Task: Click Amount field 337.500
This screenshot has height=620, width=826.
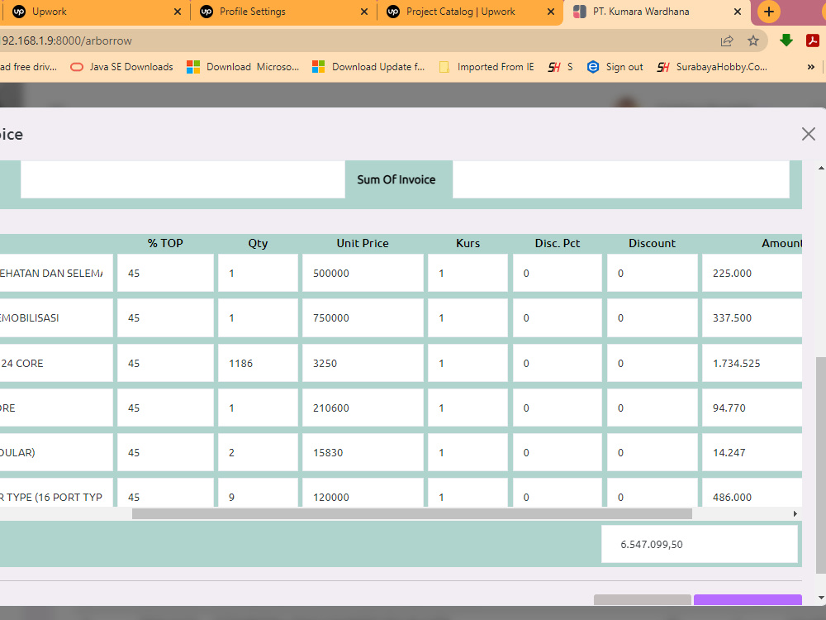Action: coord(752,318)
